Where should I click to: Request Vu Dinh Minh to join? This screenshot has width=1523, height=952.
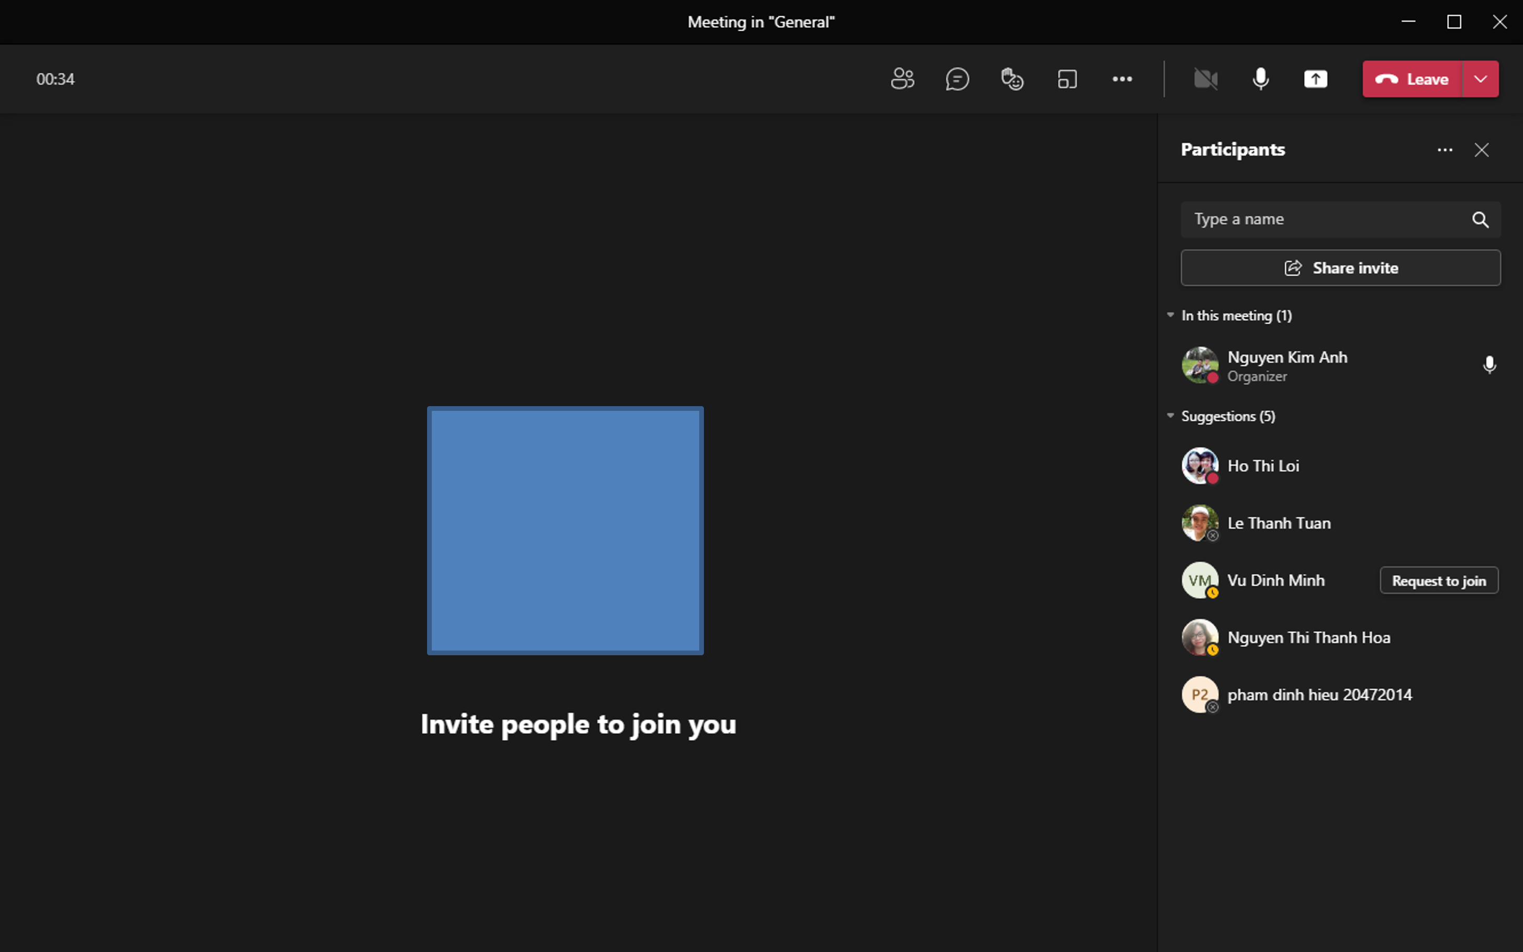[x=1439, y=580]
